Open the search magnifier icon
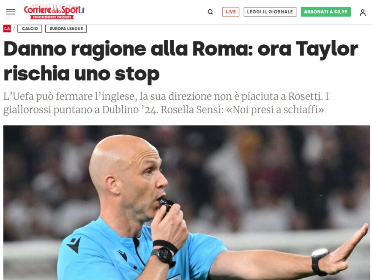 [x=210, y=12]
